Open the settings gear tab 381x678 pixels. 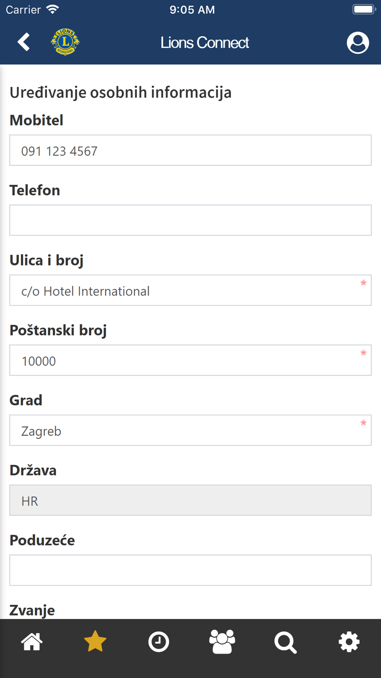349,642
